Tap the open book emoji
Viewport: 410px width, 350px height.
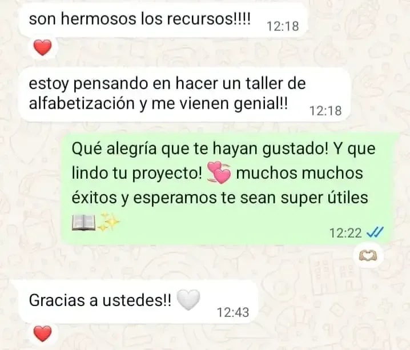pyautogui.click(x=84, y=222)
